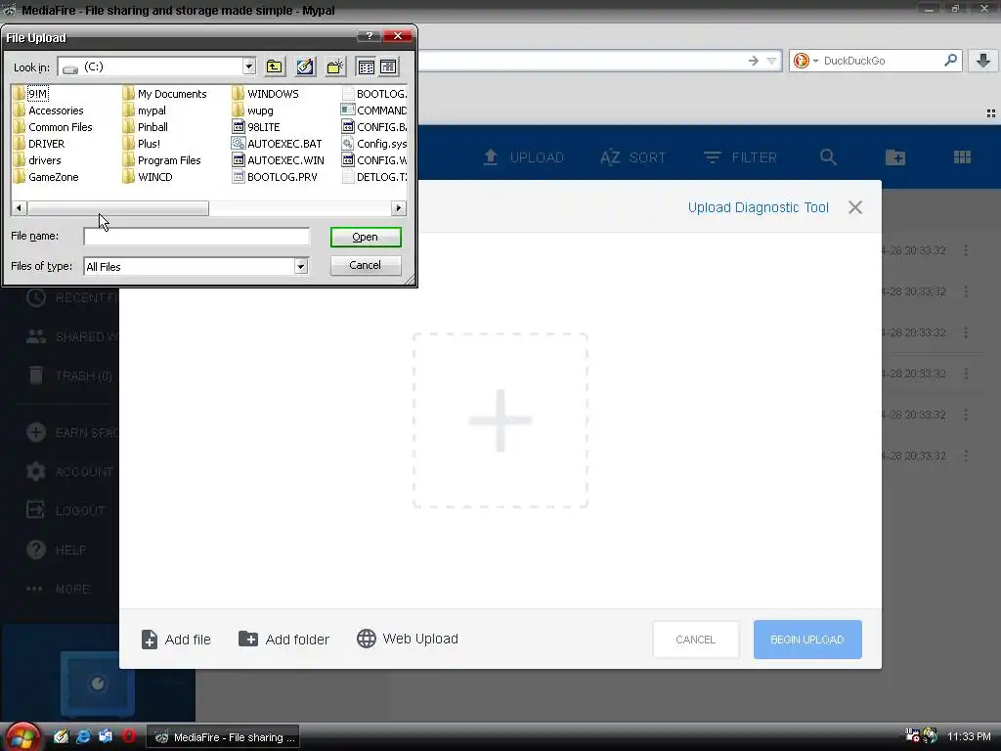Click the dashed plus drop area

tap(500, 420)
